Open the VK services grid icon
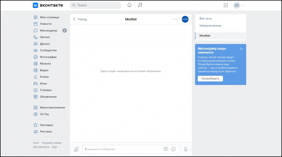The height and width of the screenshot is (157, 282). tap(226, 5)
